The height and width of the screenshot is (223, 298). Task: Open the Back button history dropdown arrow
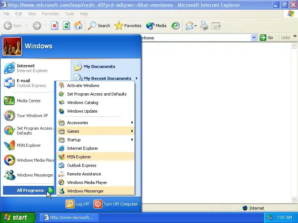(26, 26)
